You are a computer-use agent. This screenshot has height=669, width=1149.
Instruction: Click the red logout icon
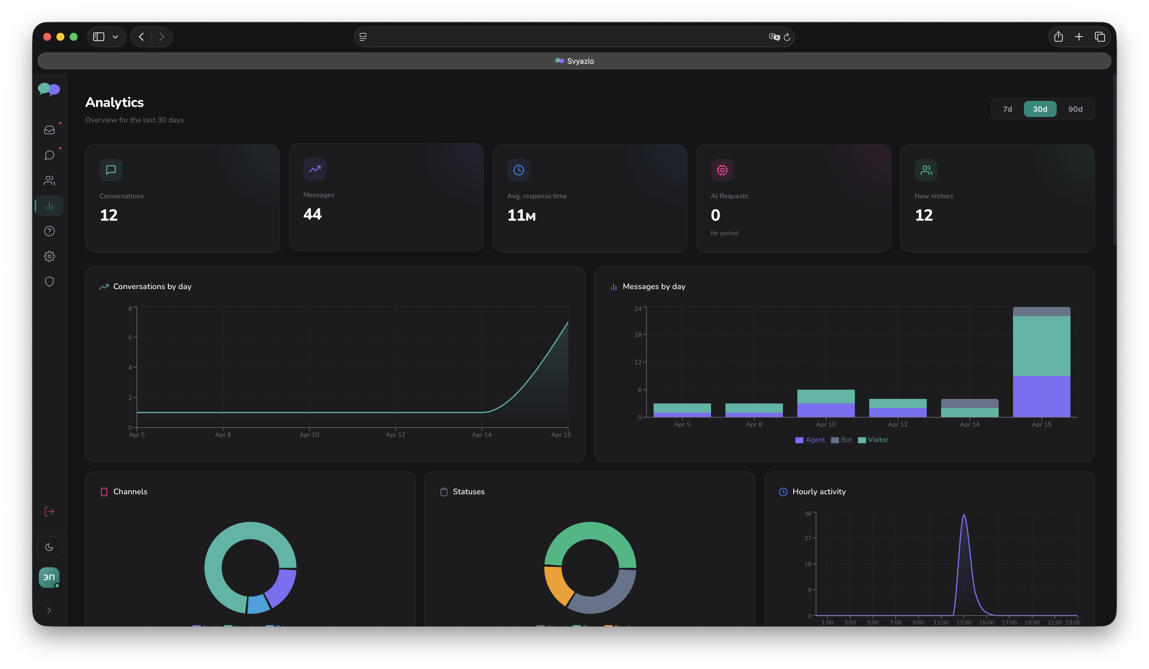click(x=49, y=511)
